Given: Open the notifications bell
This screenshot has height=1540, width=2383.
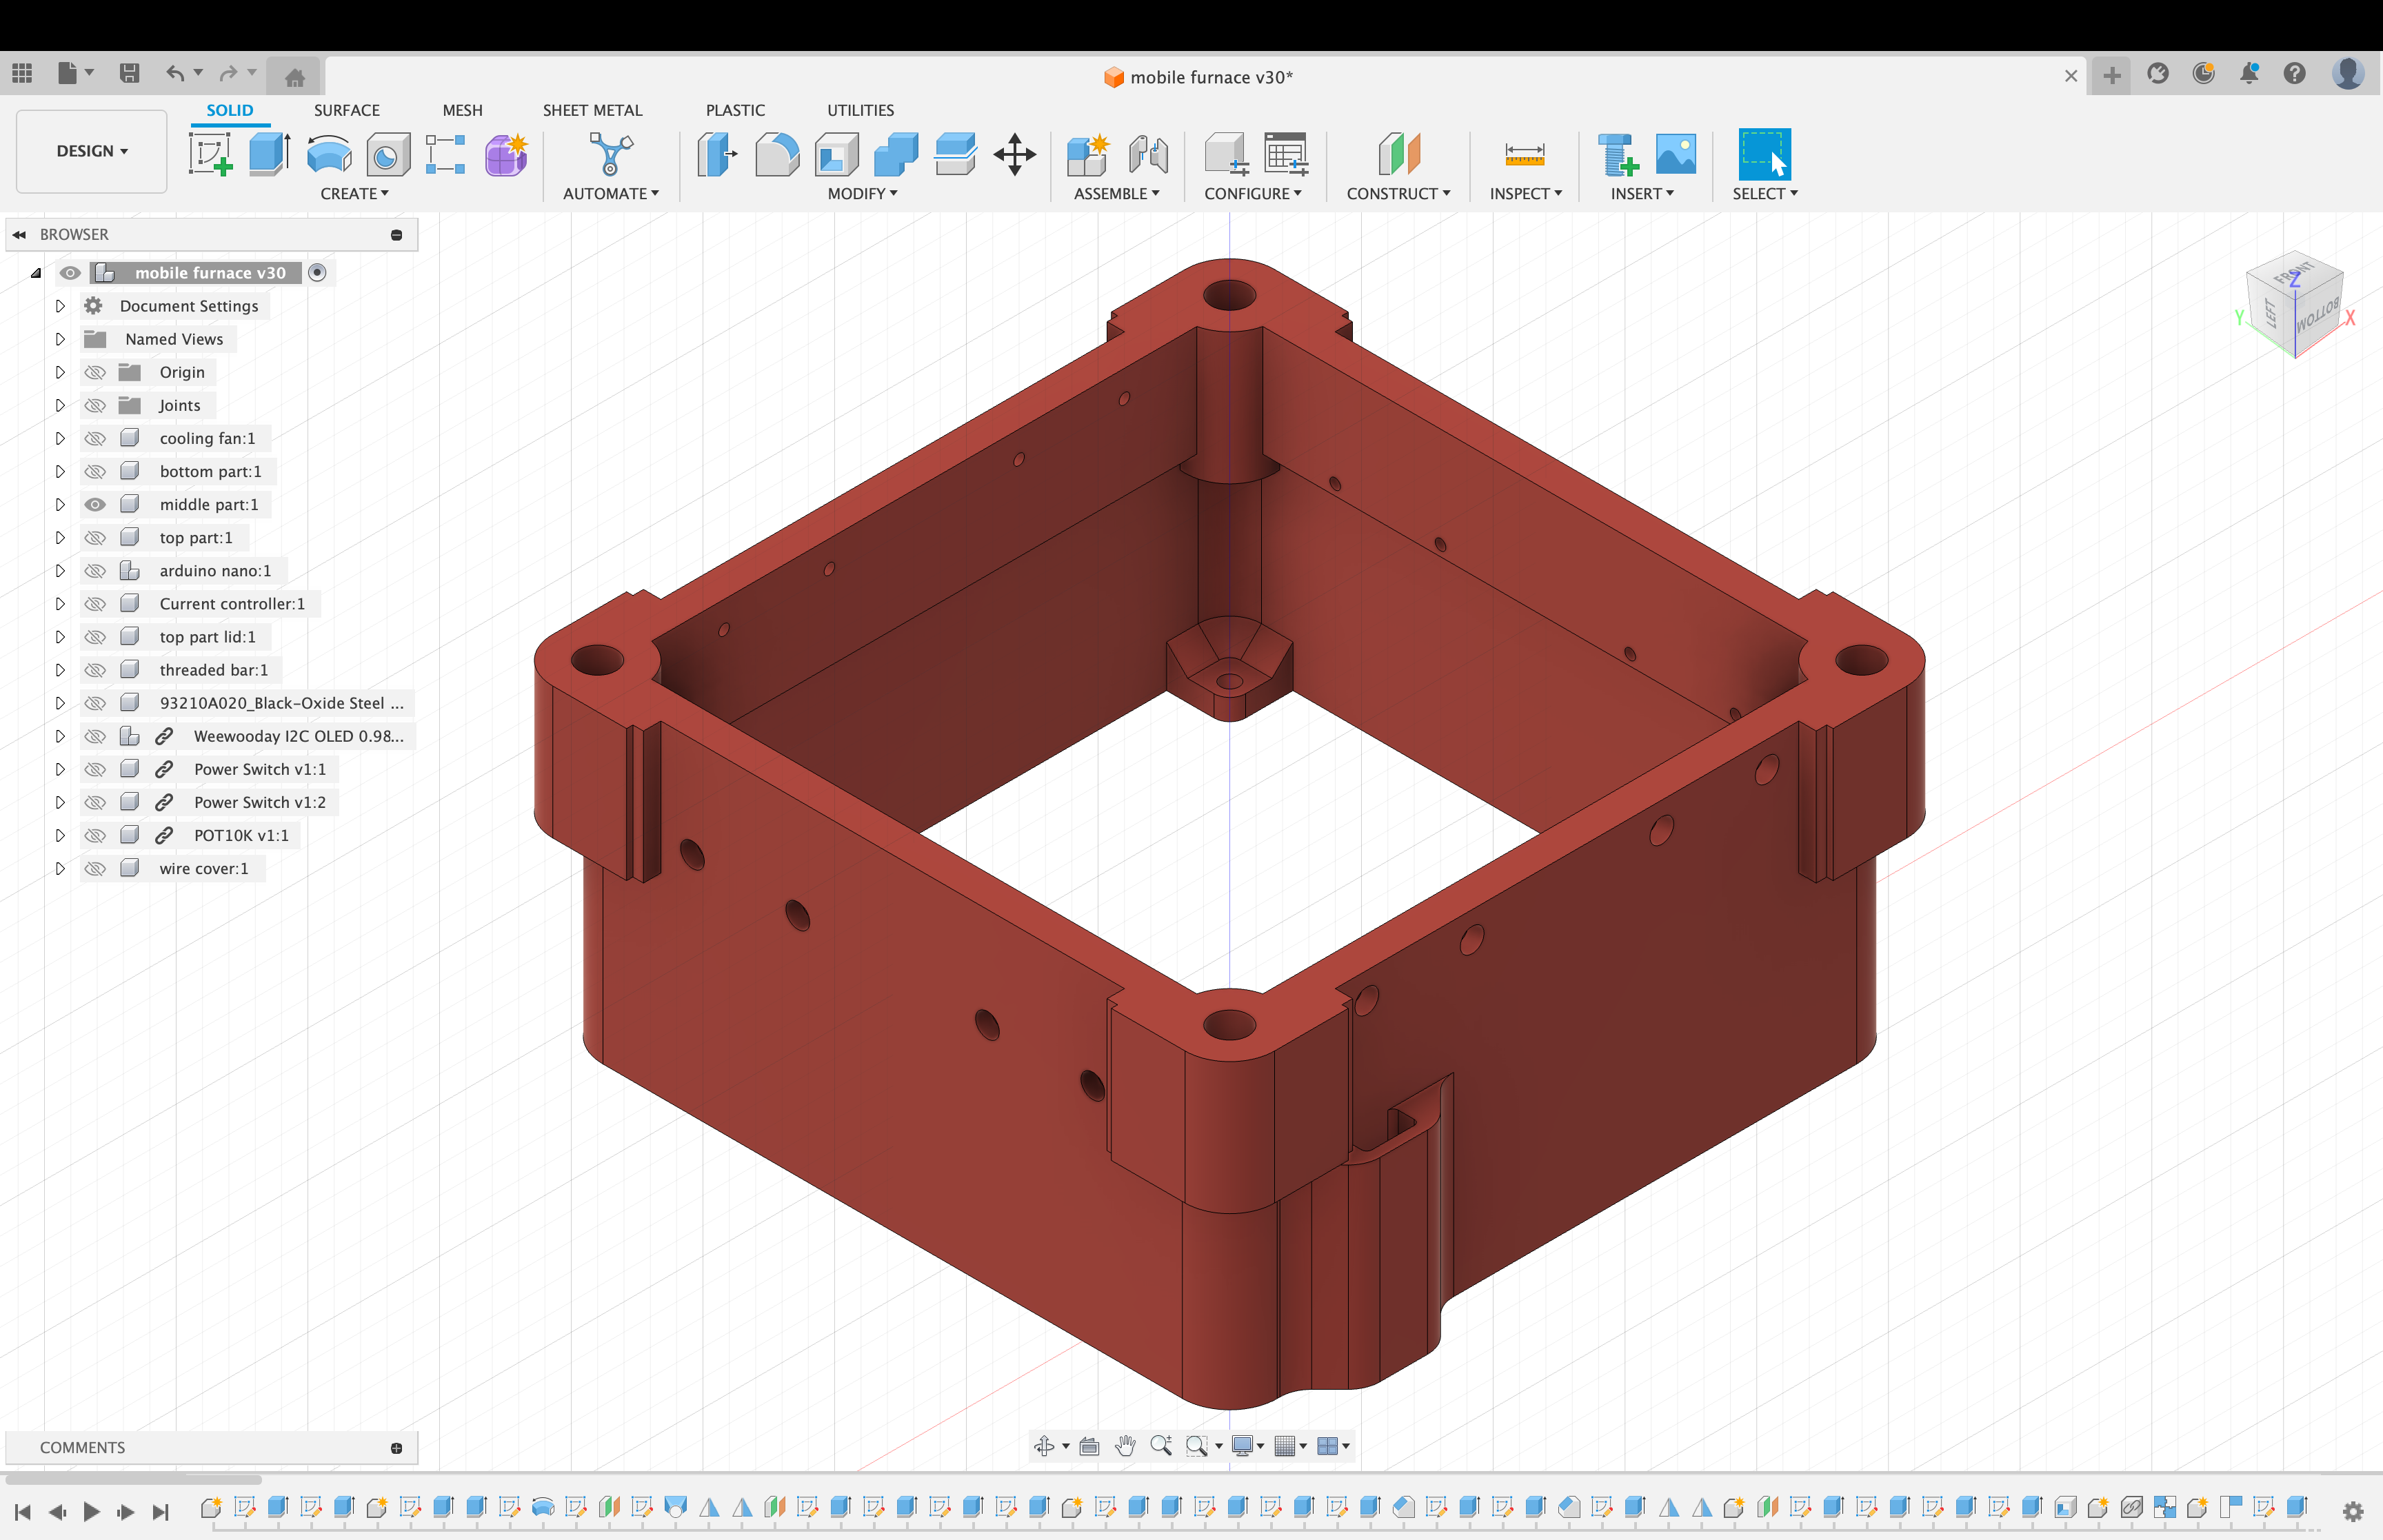Looking at the screenshot, I should tap(2249, 73).
